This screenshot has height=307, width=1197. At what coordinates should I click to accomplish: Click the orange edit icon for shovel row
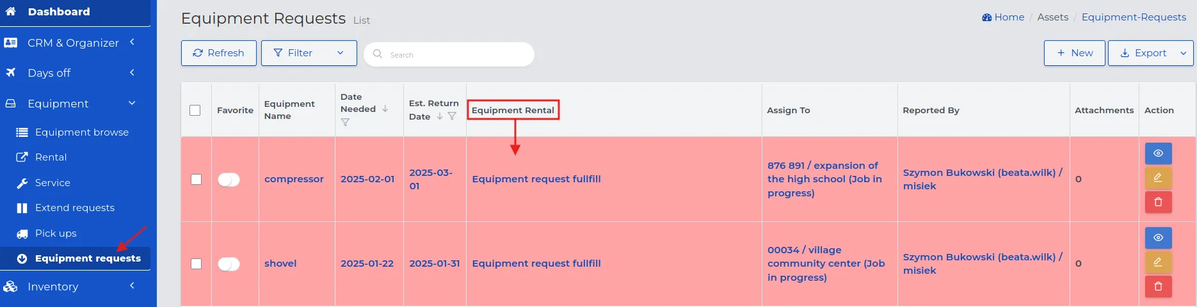click(1158, 262)
